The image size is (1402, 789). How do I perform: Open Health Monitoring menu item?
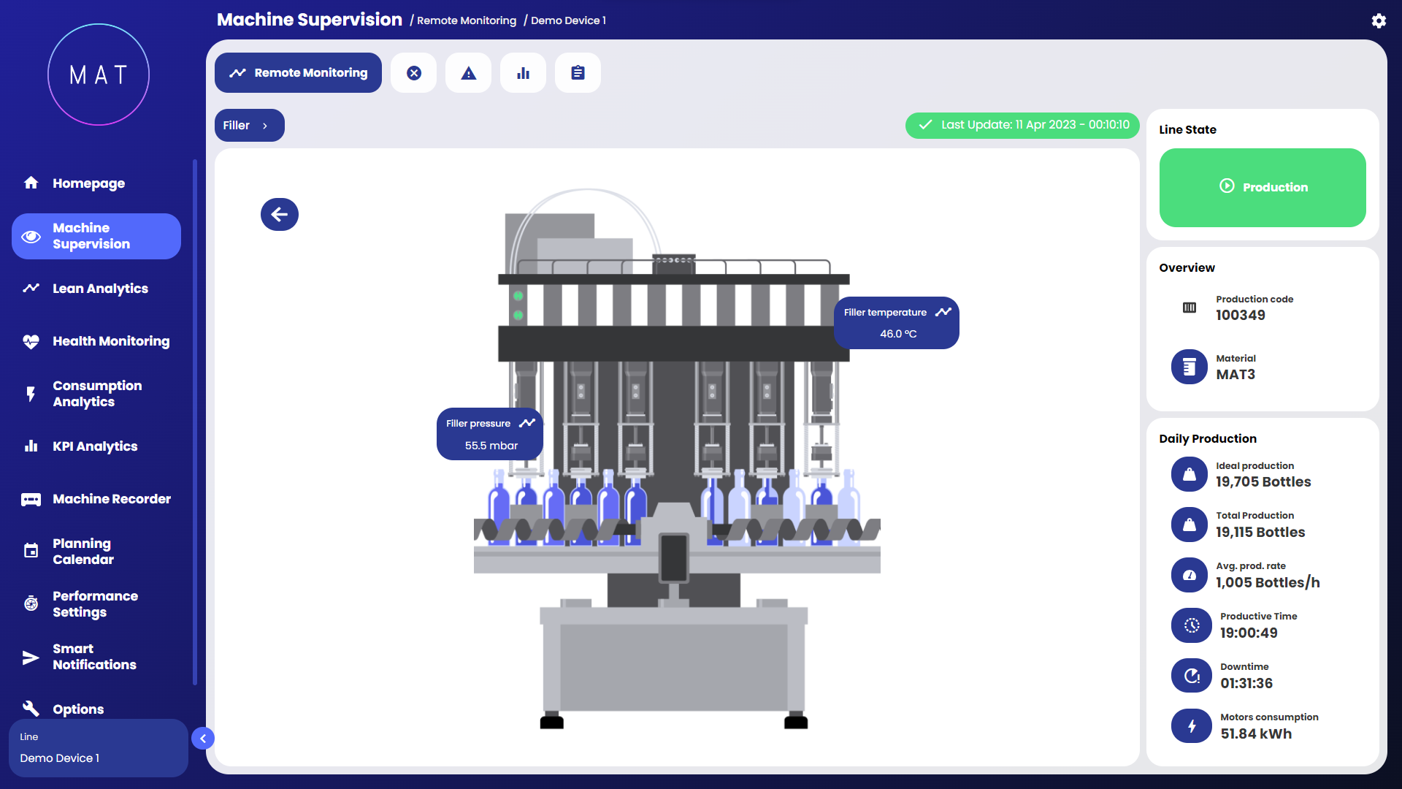click(110, 341)
